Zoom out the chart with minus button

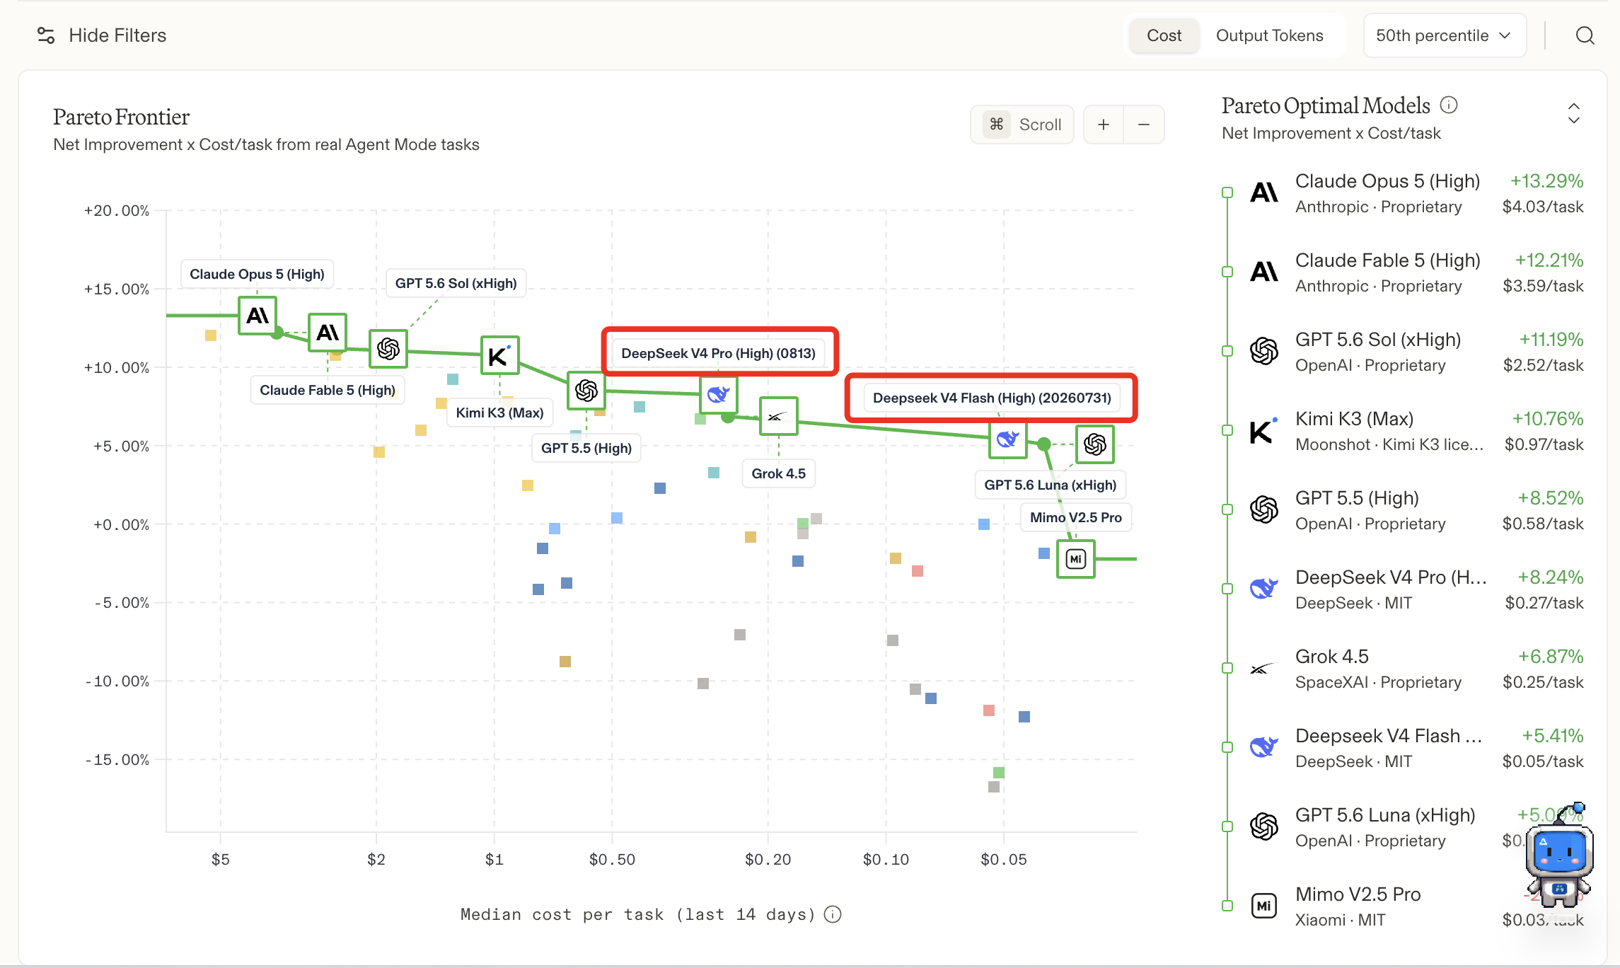pyautogui.click(x=1144, y=125)
